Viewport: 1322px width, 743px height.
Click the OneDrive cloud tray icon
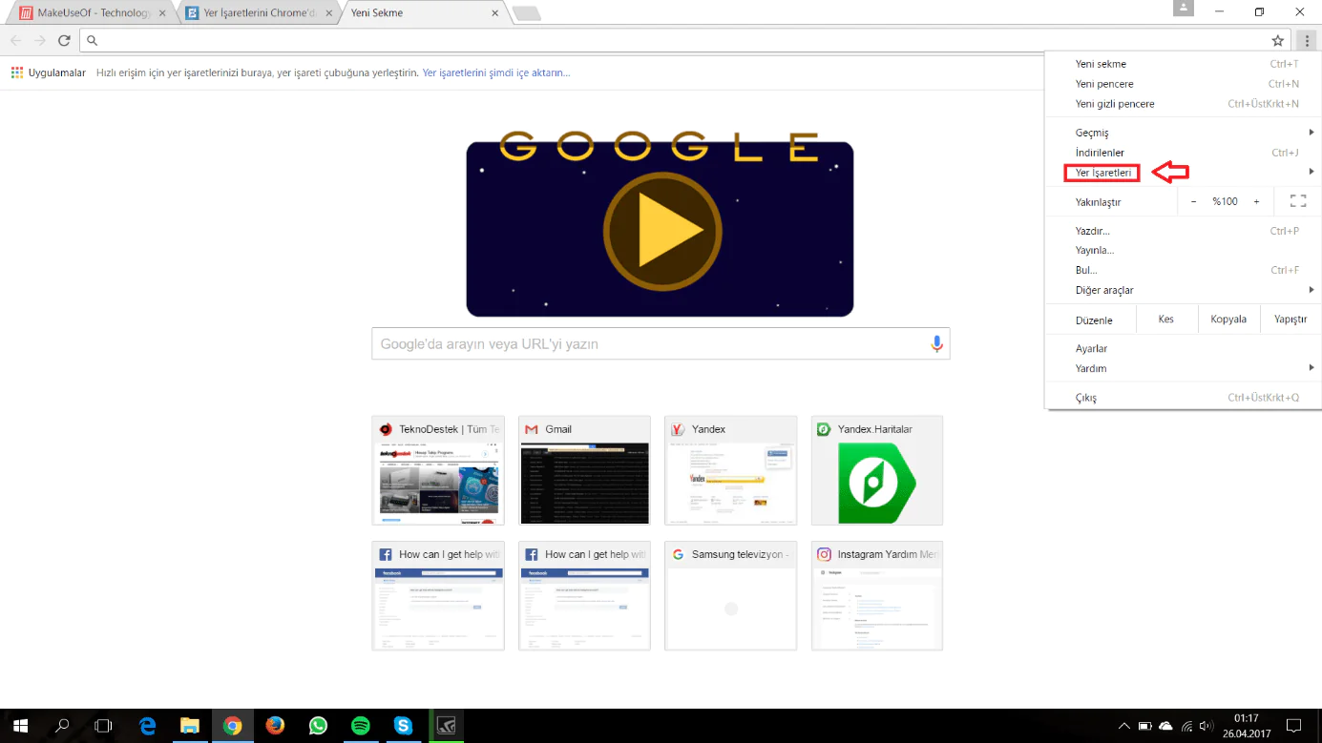click(x=1165, y=726)
